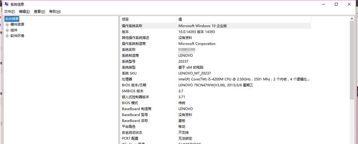The height and width of the screenshot is (144, 358).
Task: Select the 组件 tree label
Action: tap(14, 30)
